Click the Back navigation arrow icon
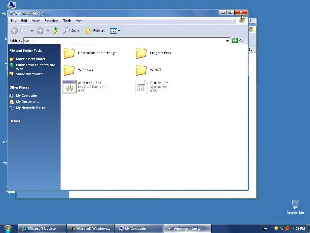 pos(15,31)
